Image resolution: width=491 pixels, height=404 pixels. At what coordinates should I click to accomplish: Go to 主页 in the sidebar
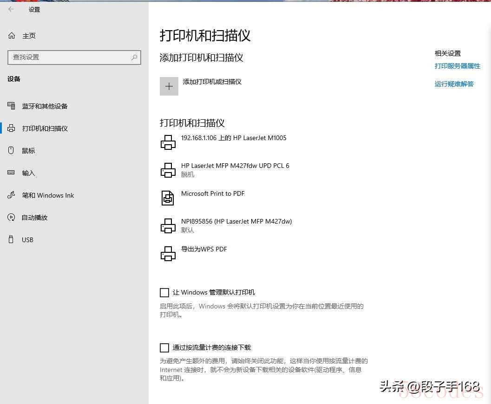[29, 36]
